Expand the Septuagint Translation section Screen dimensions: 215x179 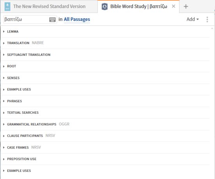(105, 55)
